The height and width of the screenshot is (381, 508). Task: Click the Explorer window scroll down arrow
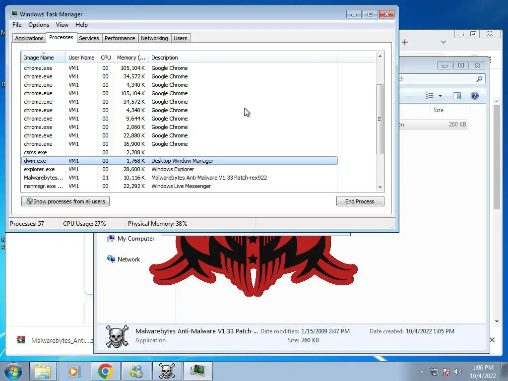click(497, 321)
